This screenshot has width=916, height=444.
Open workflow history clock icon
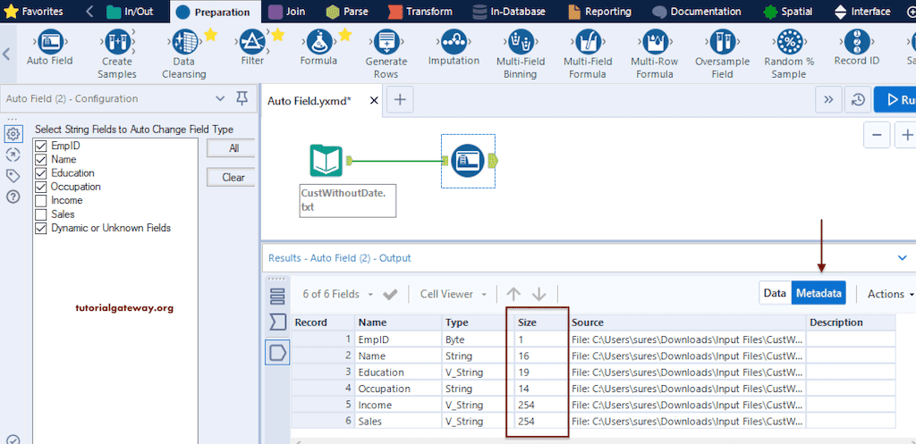(858, 100)
